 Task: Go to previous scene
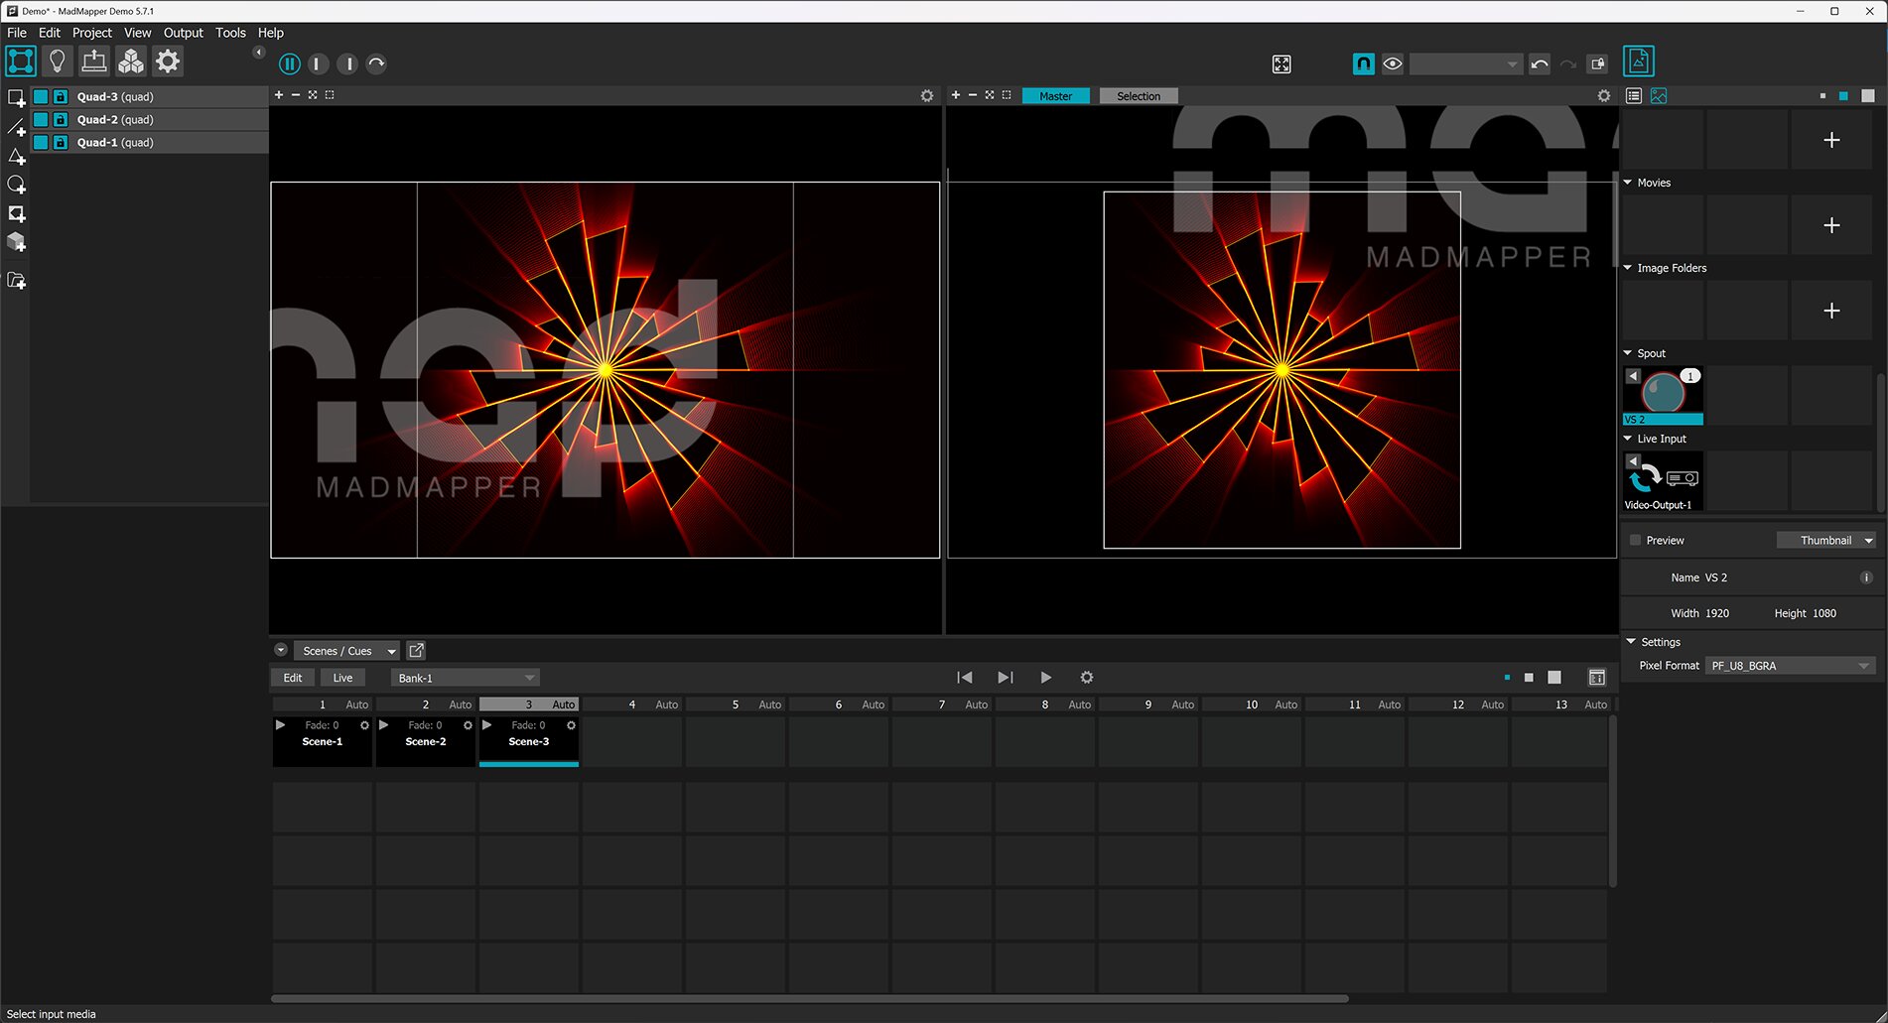click(964, 678)
